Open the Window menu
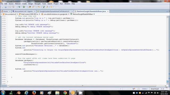The height and width of the screenshot is (95, 170). click(67, 4)
